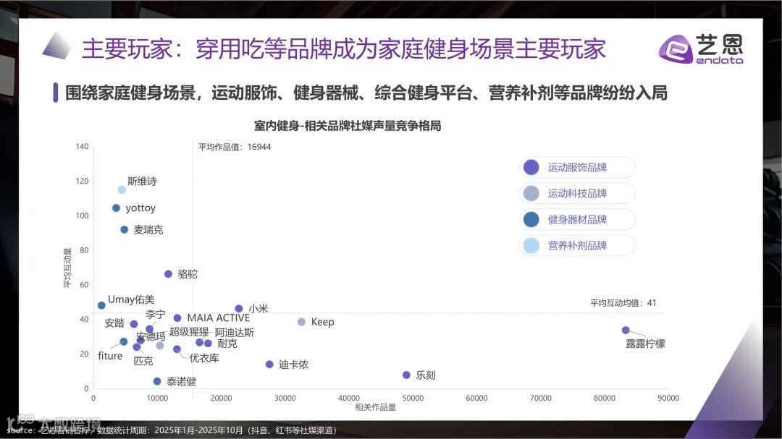Click the 麦瑞克 data point
The width and height of the screenshot is (782, 439).
point(125,230)
